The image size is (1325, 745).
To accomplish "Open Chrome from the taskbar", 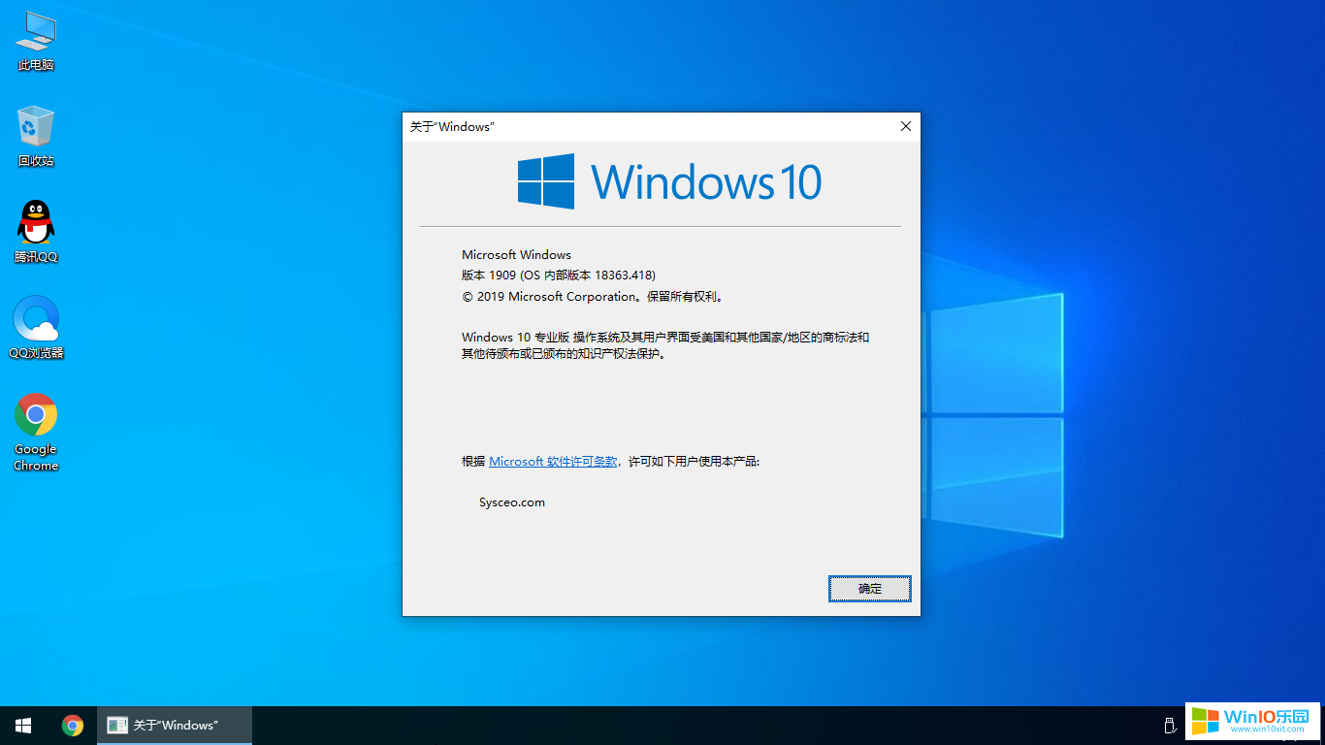I will click(73, 725).
